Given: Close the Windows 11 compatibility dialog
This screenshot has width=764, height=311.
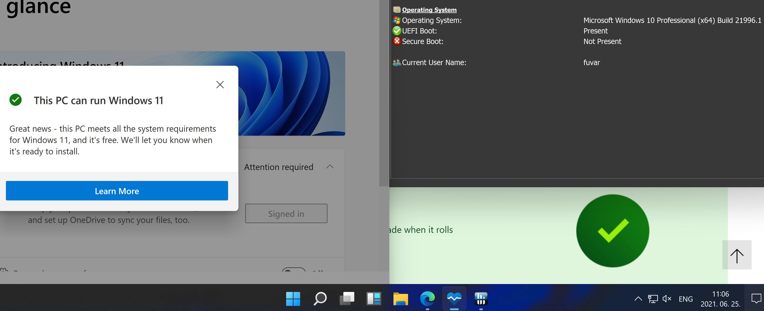Looking at the screenshot, I should click(x=220, y=84).
